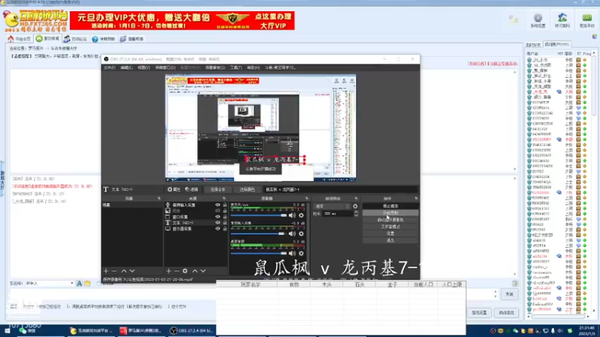Toggle visibility eye of hidden image source
Screen dimensions: 600x337
coord(217,211)
